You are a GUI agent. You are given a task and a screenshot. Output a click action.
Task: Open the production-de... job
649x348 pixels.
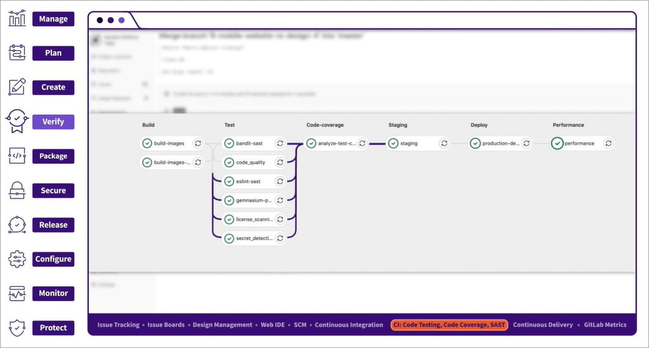[x=500, y=143]
